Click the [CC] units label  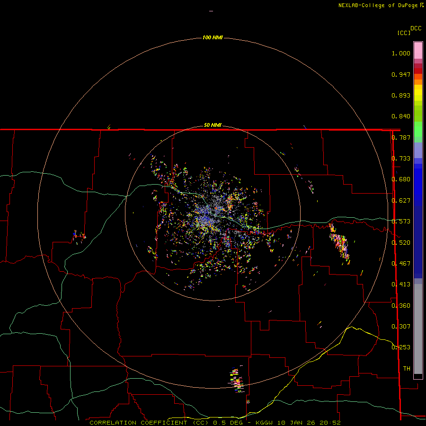[404, 33]
